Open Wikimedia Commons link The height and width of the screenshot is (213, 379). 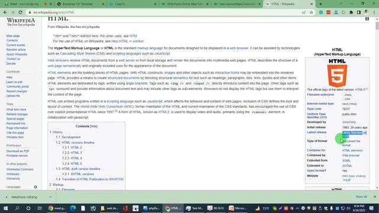click(x=20, y=169)
